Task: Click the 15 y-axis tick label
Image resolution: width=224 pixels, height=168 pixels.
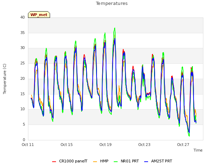Action: click(x=22, y=94)
